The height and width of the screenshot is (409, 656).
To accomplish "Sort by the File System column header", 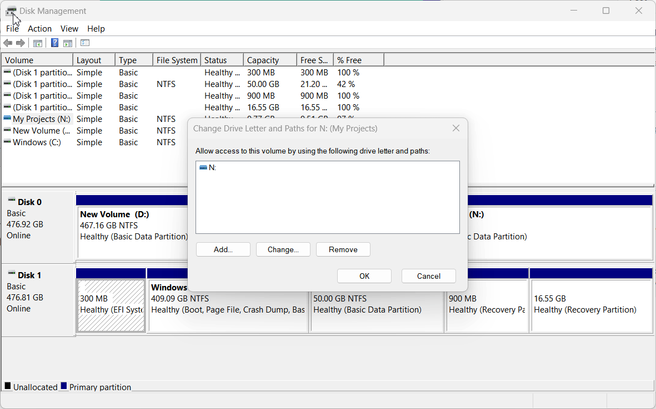I will pyautogui.click(x=177, y=60).
